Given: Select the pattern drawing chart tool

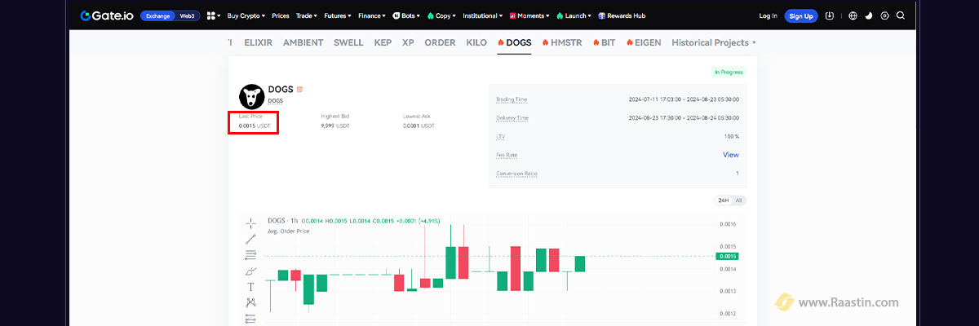Looking at the screenshot, I should pos(250,302).
